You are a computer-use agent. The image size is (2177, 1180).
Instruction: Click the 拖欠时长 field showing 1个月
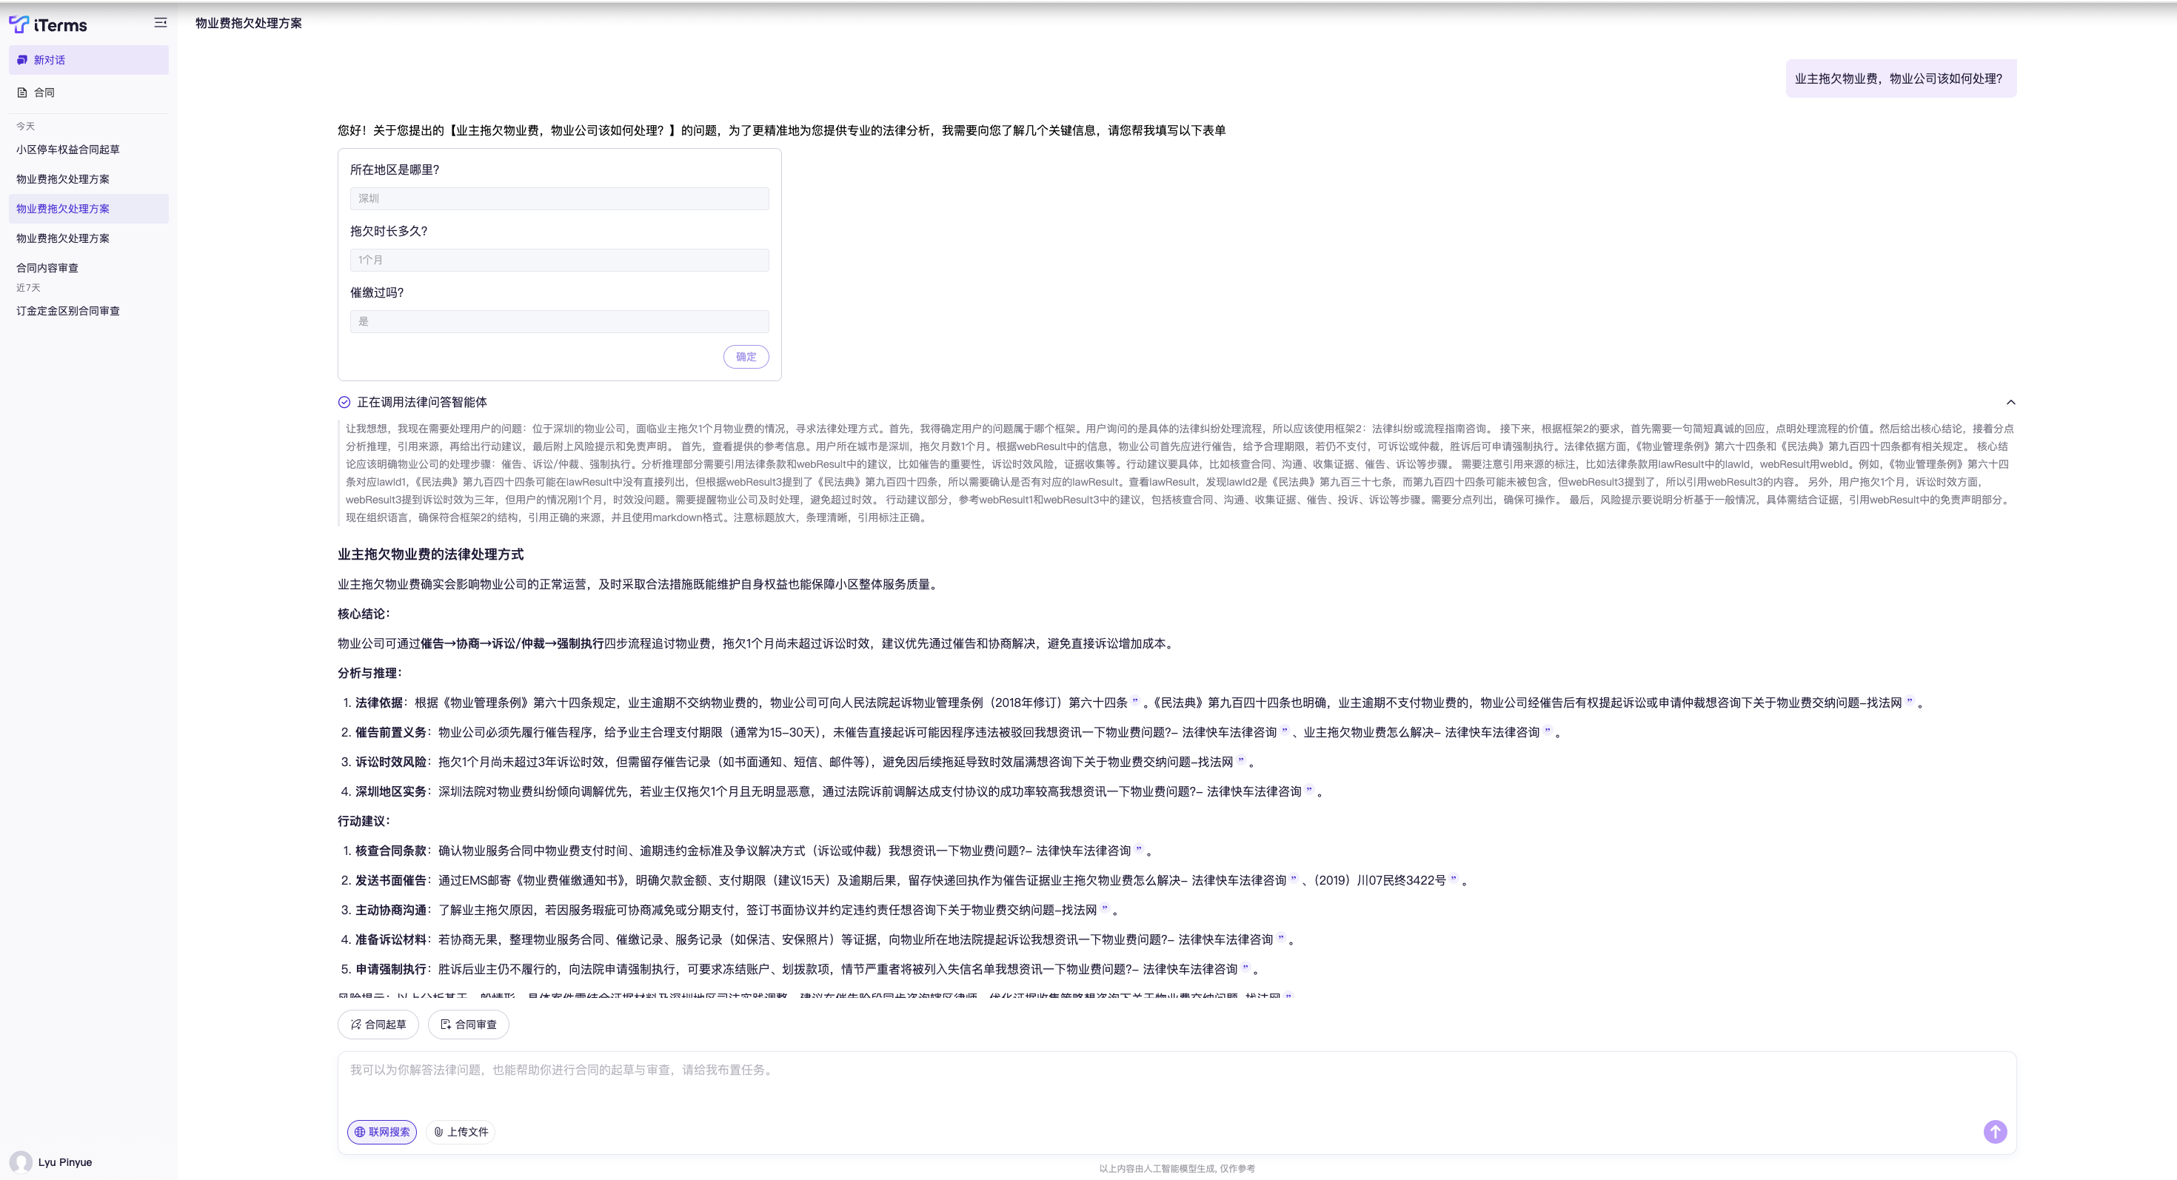click(558, 260)
